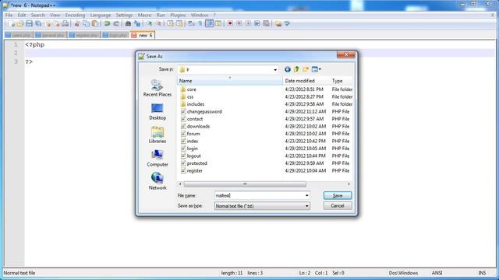Open the Plugins menu

[178, 15]
